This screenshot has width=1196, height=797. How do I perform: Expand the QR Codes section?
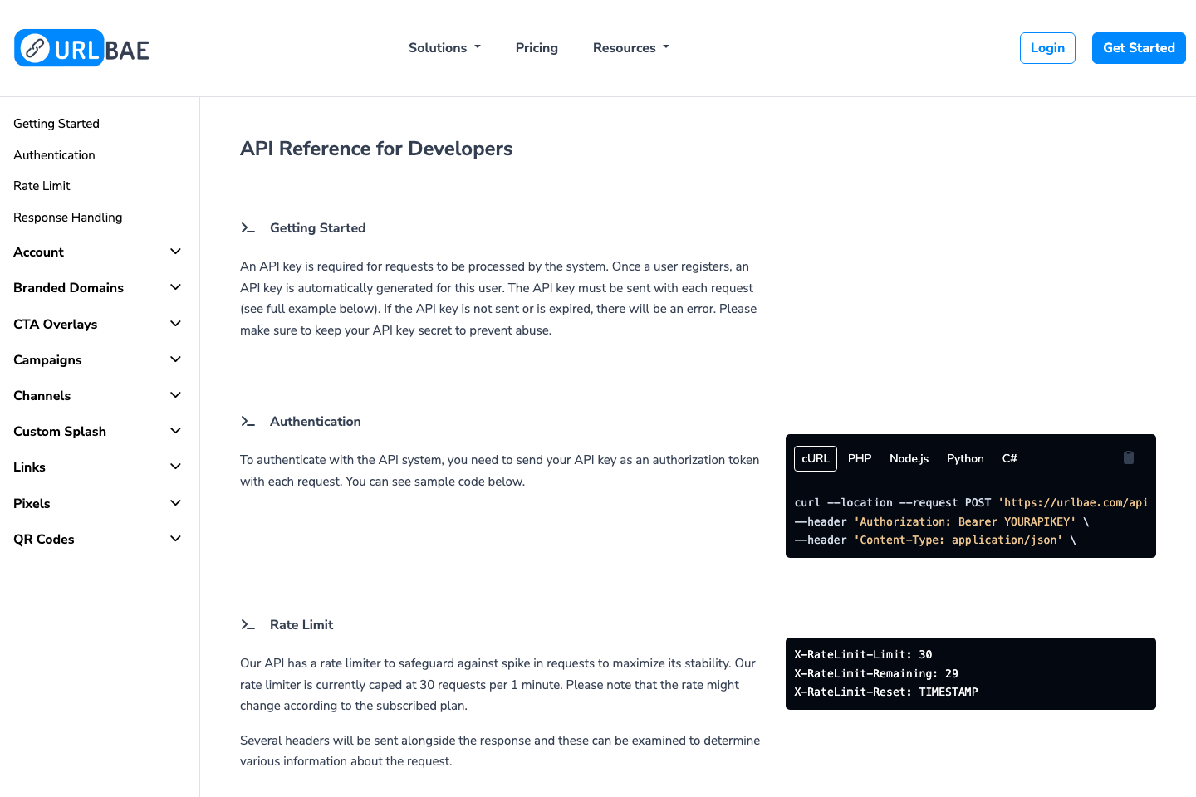(x=97, y=539)
